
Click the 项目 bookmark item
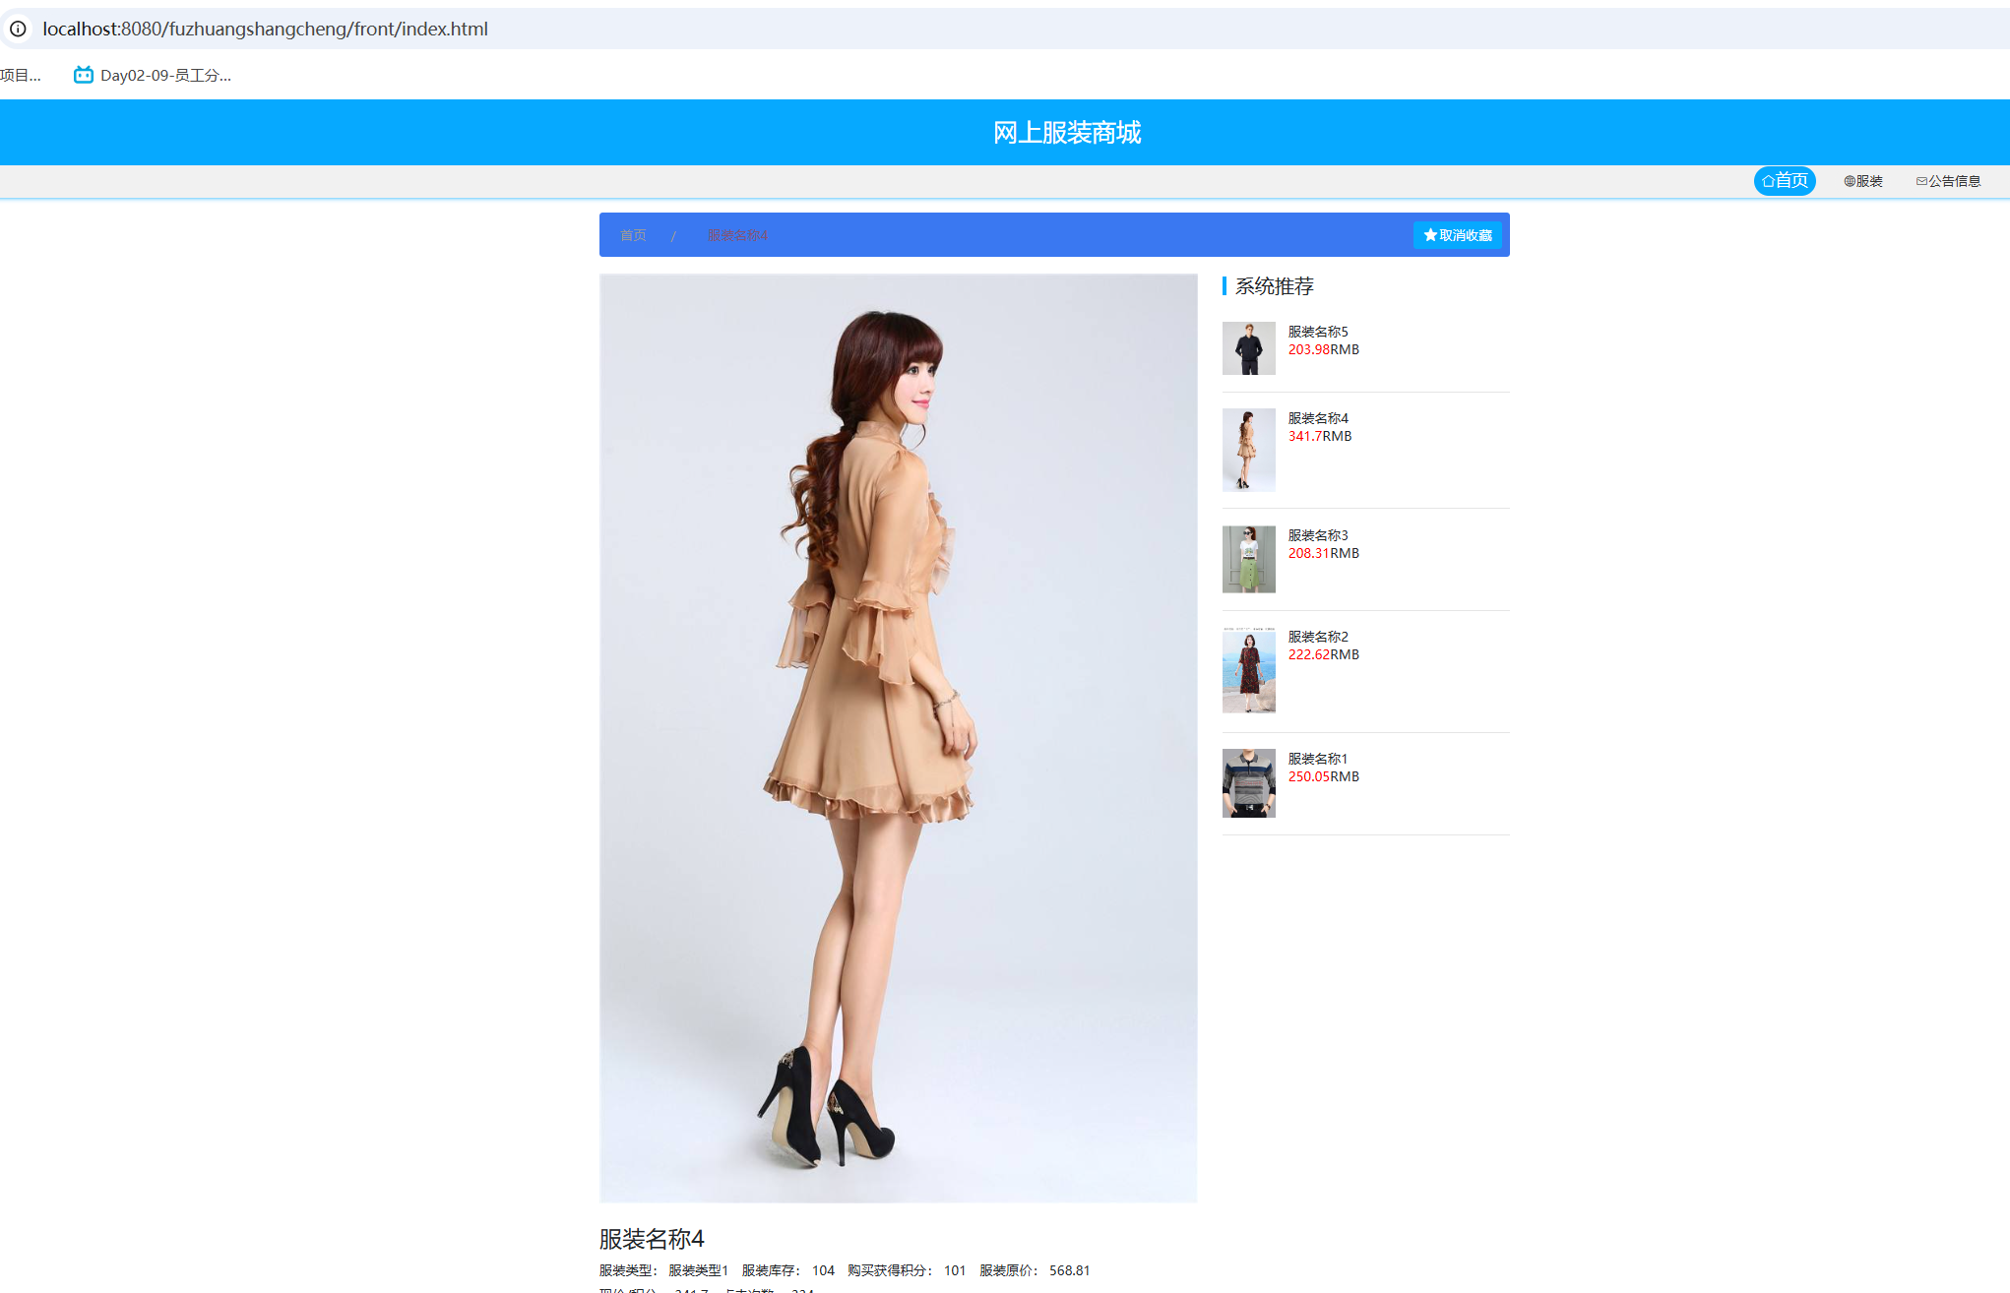pyautogui.click(x=20, y=75)
